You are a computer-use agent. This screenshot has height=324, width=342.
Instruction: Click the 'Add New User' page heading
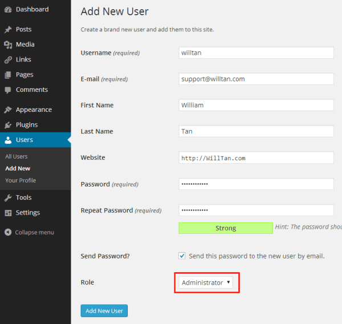[x=115, y=11]
